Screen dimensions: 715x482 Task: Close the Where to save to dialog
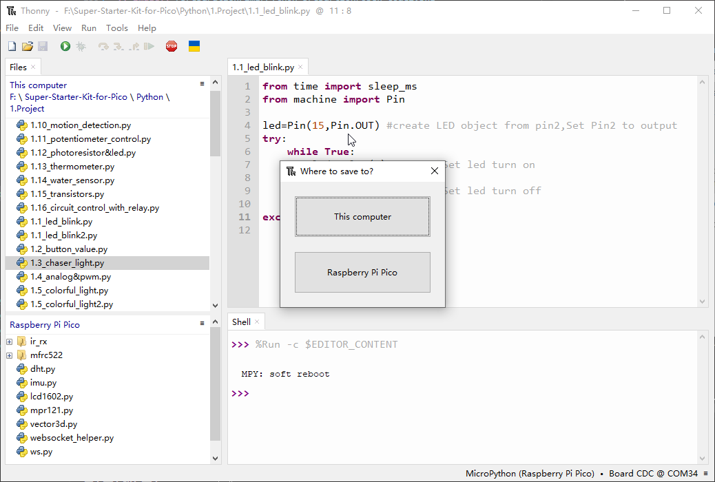pos(435,171)
